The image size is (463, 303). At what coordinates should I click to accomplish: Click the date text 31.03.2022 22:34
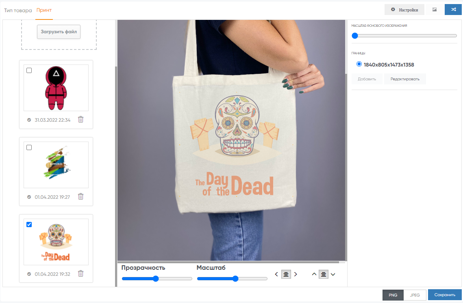click(x=52, y=120)
